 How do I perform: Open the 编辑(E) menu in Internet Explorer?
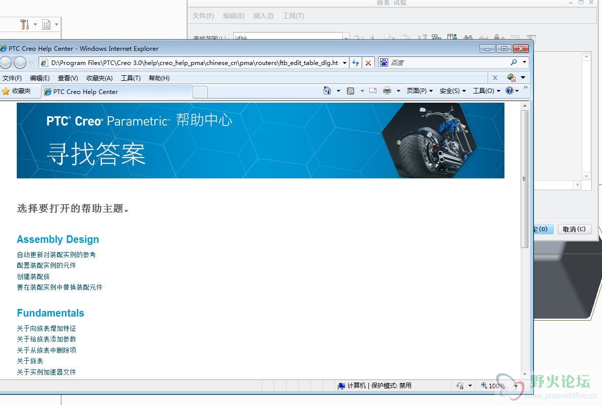click(40, 78)
